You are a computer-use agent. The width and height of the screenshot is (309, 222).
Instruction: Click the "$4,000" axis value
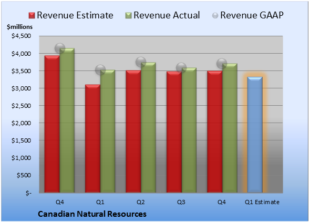[21, 54]
